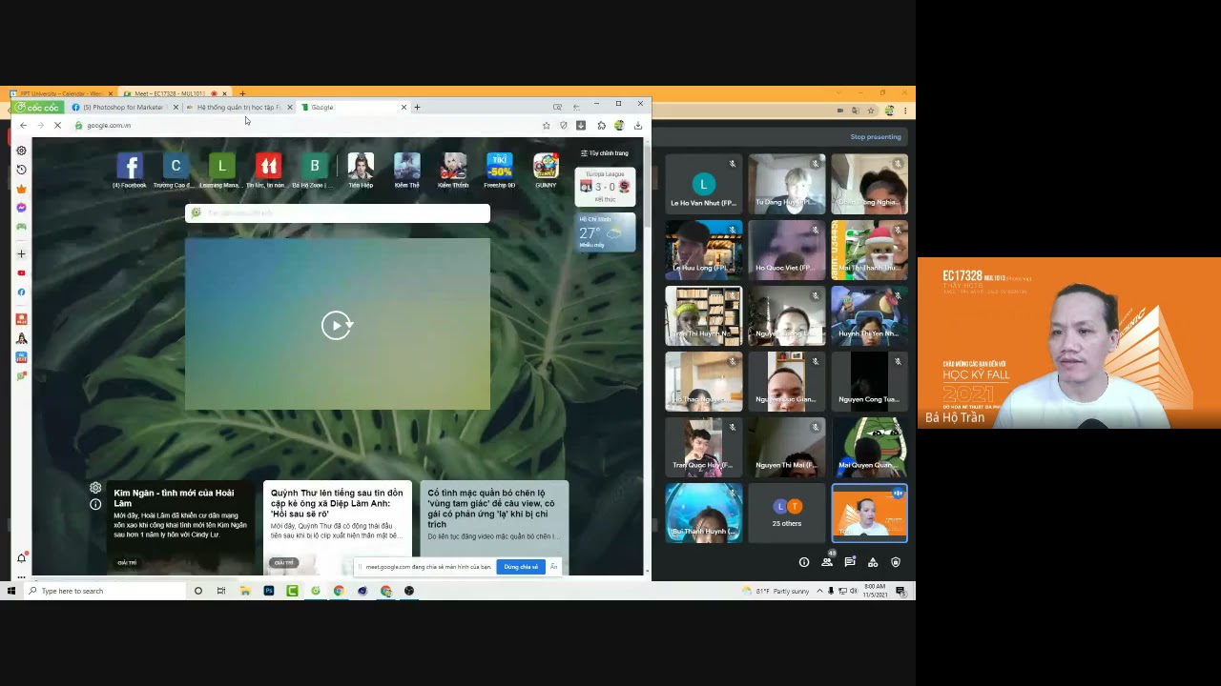
Task: Play the video in center panel
Action: click(337, 325)
